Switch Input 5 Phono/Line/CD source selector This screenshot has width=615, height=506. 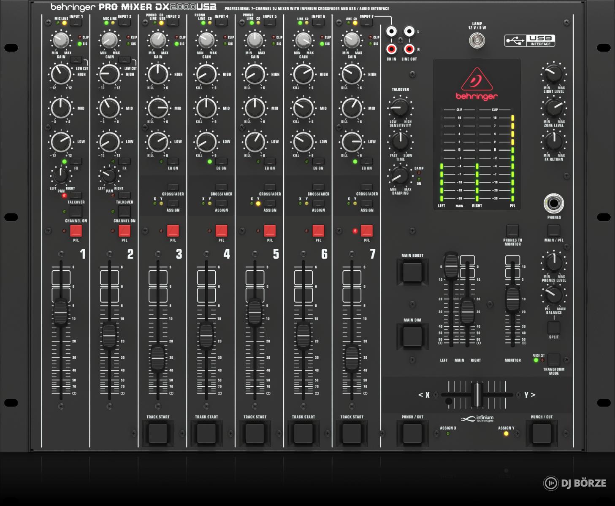pyautogui.click(x=270, y=22)
